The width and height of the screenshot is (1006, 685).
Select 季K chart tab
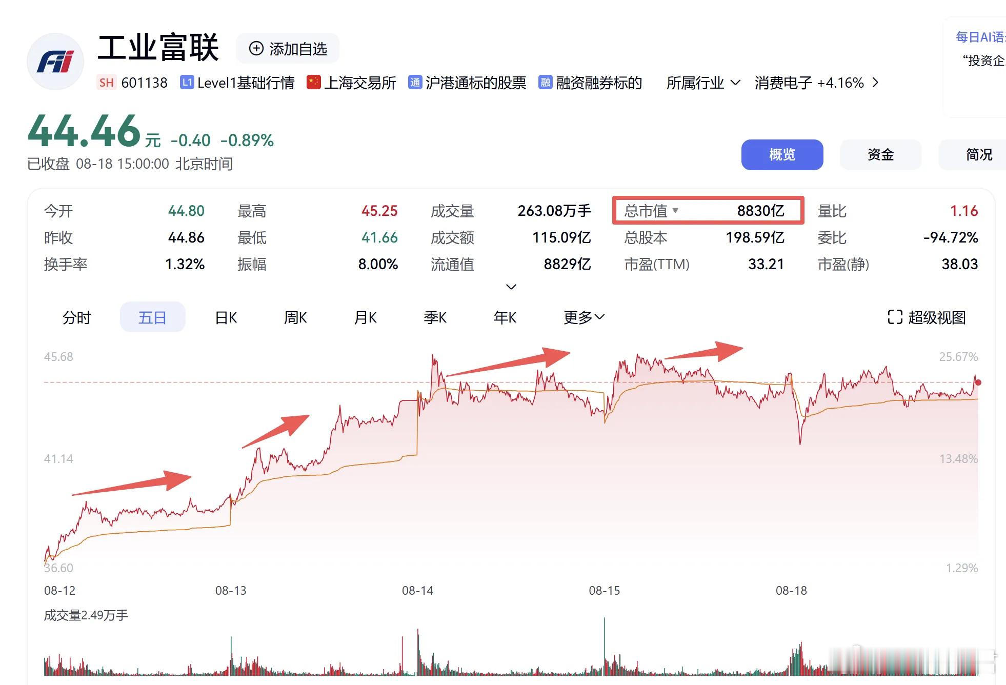click(435, 317)
